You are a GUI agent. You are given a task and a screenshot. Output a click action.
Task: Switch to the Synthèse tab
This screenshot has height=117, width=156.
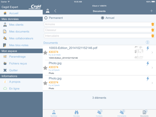click(x=54, y=113)
